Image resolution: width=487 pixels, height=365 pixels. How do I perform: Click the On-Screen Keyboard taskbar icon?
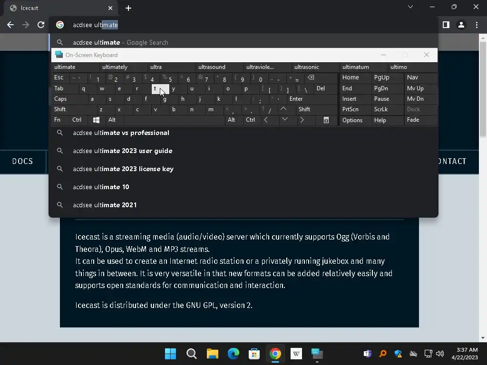point(317,354)
